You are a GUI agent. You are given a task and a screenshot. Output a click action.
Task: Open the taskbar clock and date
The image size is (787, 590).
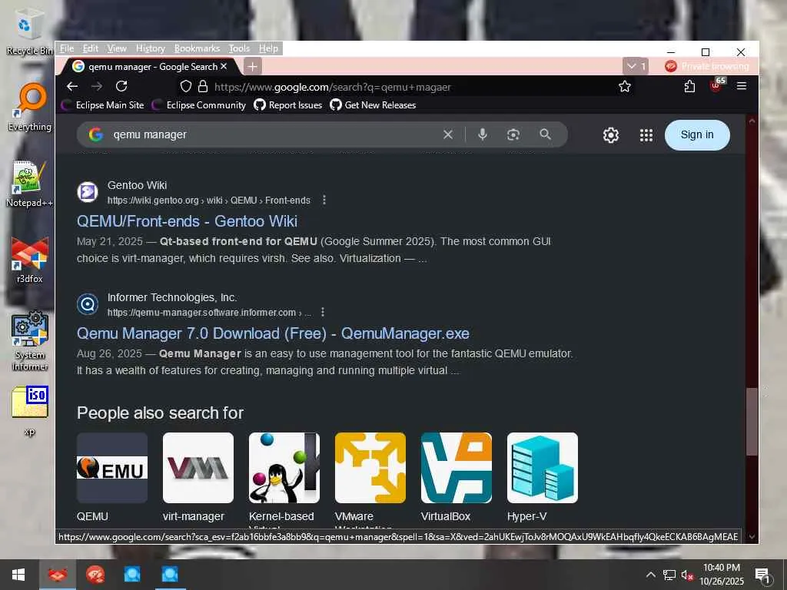pos(722,575)
